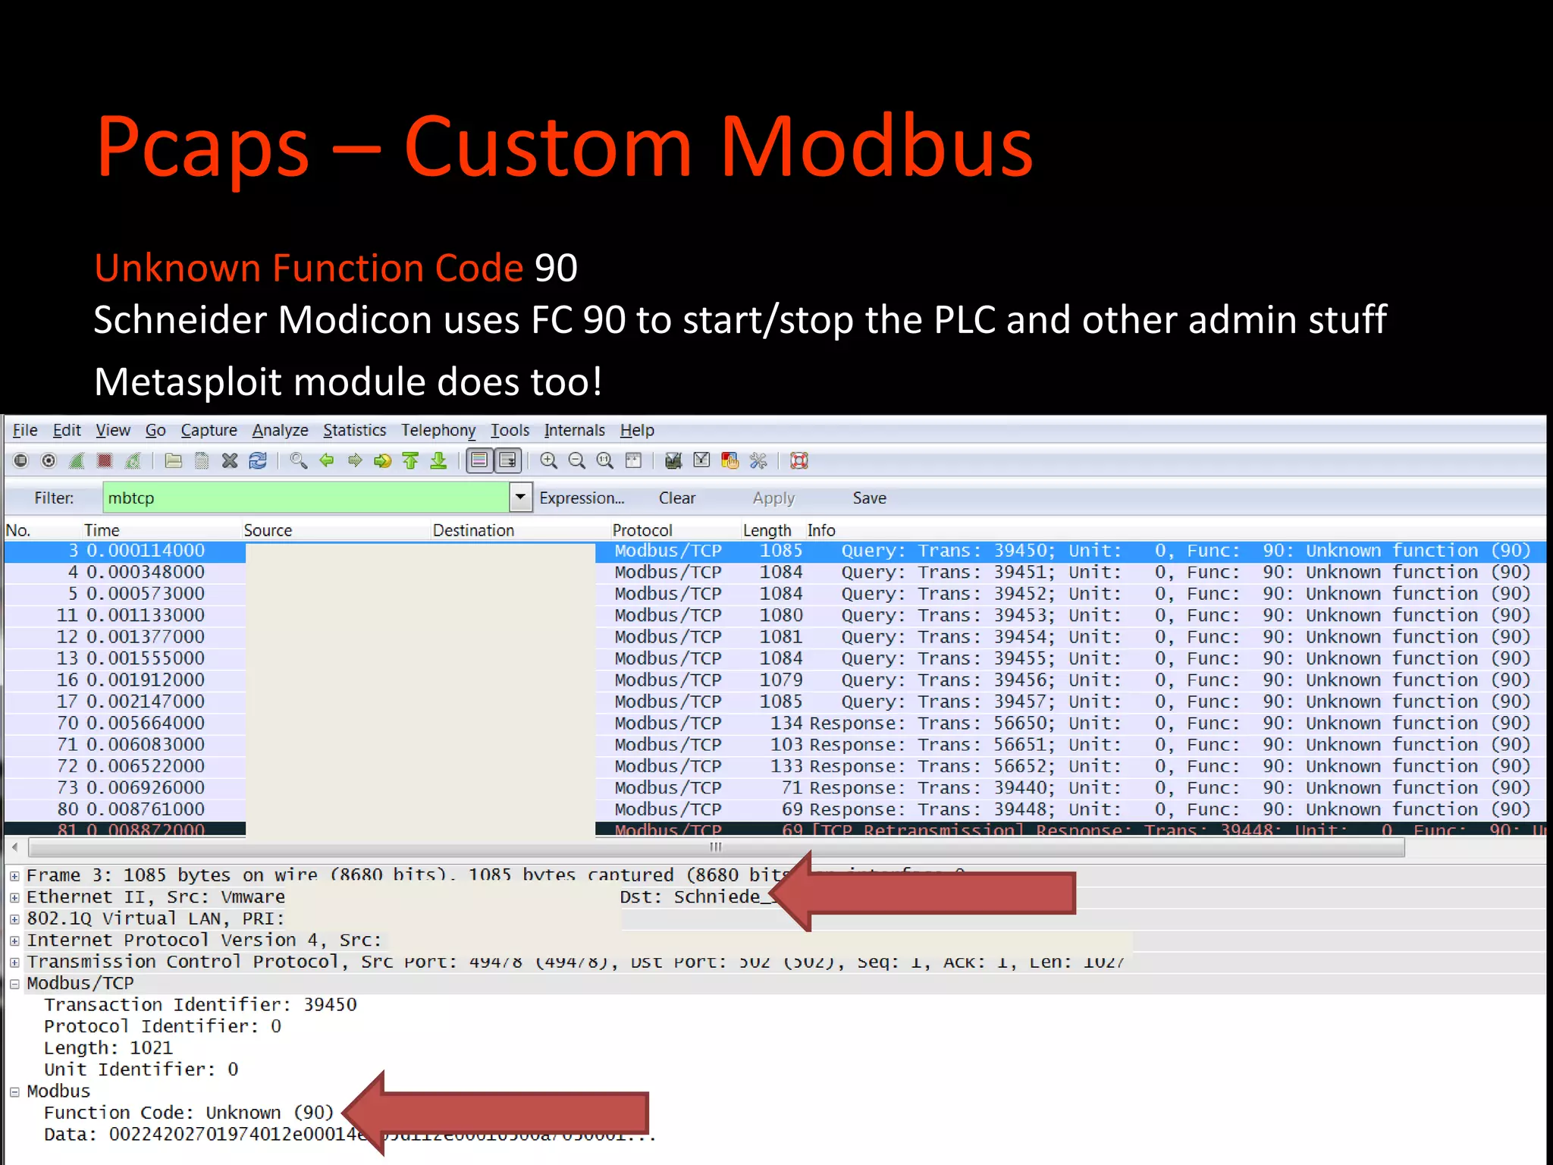1553x1165 pixels.
Task: Open help lifebuoy icon
Action: [799, 460]
